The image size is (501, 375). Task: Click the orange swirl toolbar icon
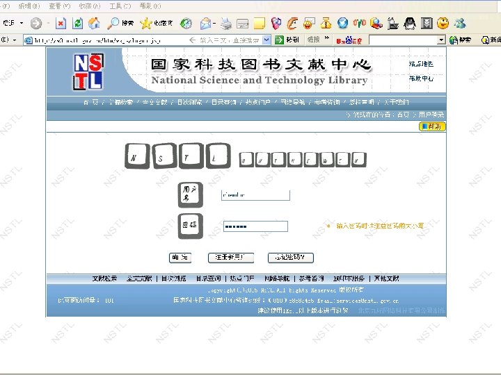click(x=292, y=24)
